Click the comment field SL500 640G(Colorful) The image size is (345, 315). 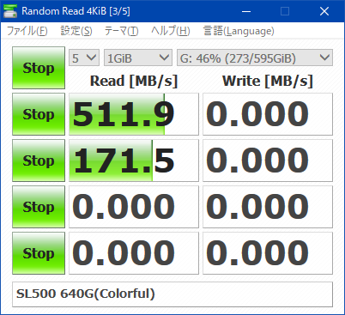click(172, 294)
